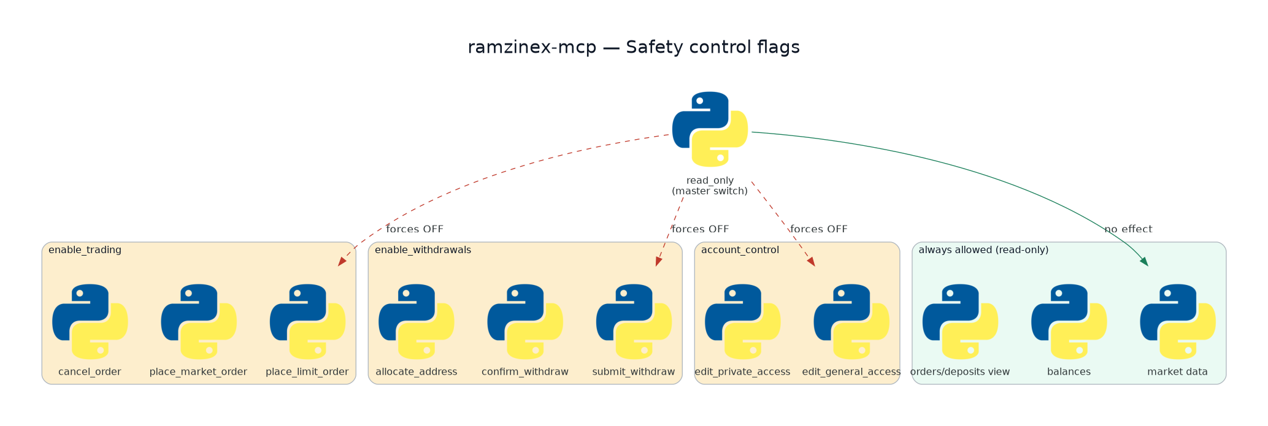Click the 'balances' text label

(x=1069, y=372)
